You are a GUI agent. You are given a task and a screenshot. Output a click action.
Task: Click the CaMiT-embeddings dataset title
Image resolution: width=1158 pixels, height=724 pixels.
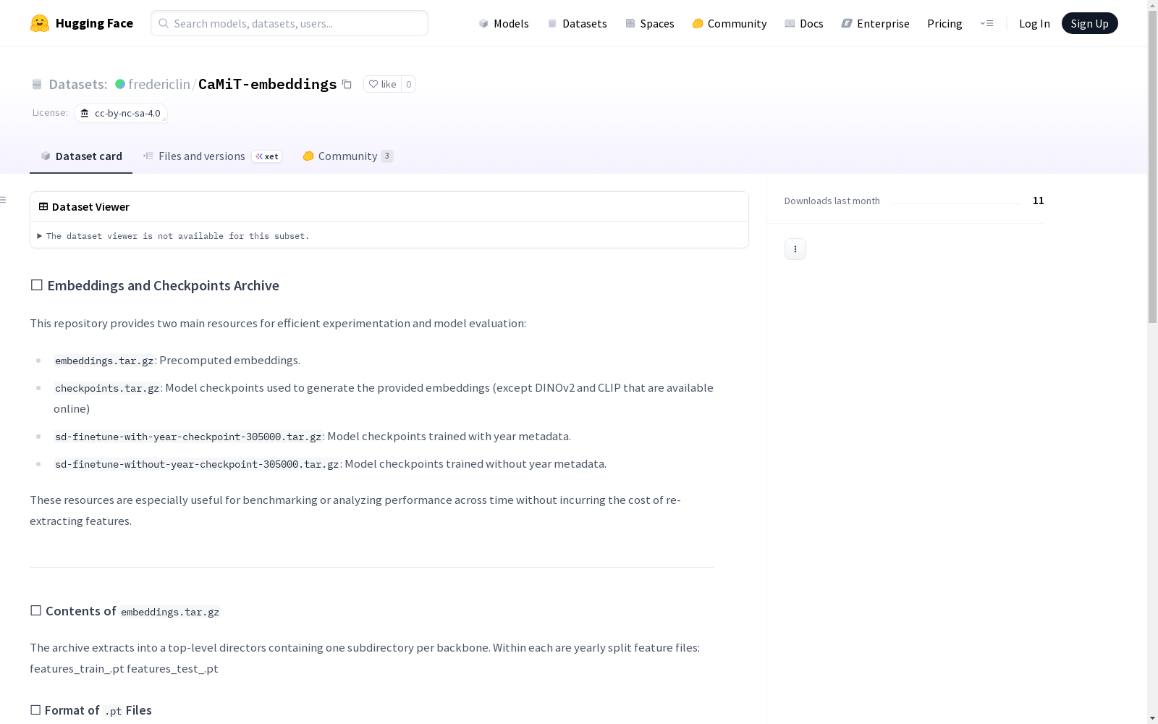pos(268,84)
